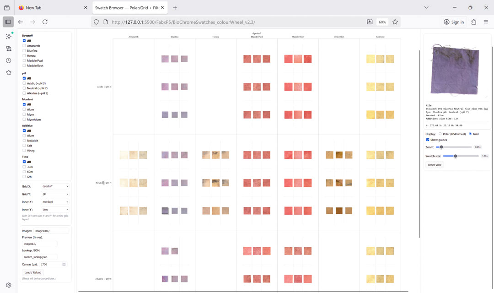Click the new tab plus button
Viewport: 494px width, 293px height.
[175, 8]
